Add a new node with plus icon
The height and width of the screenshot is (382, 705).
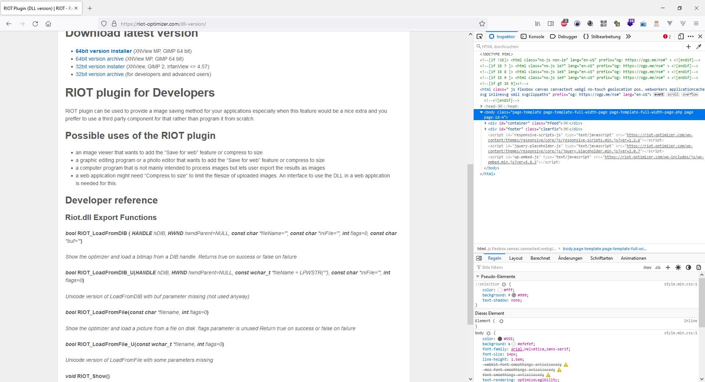coord(688,47)
